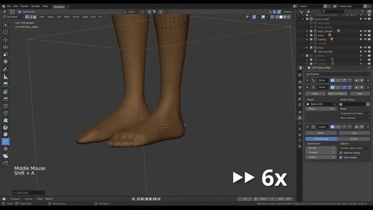Select the Move tool in left toolbar
Viewport: 373px width, 210px height.
click(5, 40)
